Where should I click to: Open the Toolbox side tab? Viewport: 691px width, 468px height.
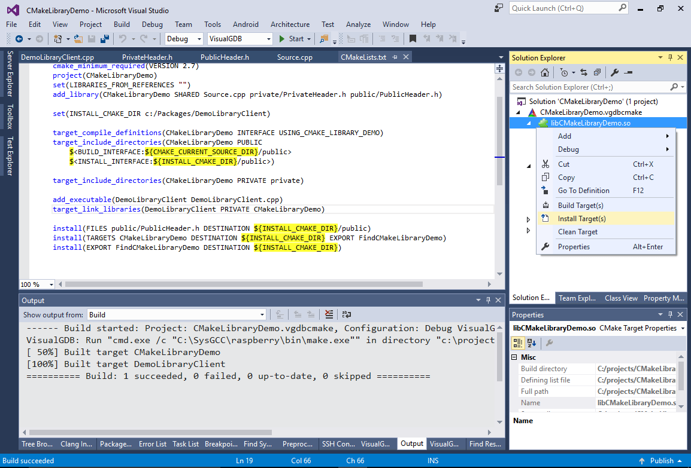click(10, 117)
